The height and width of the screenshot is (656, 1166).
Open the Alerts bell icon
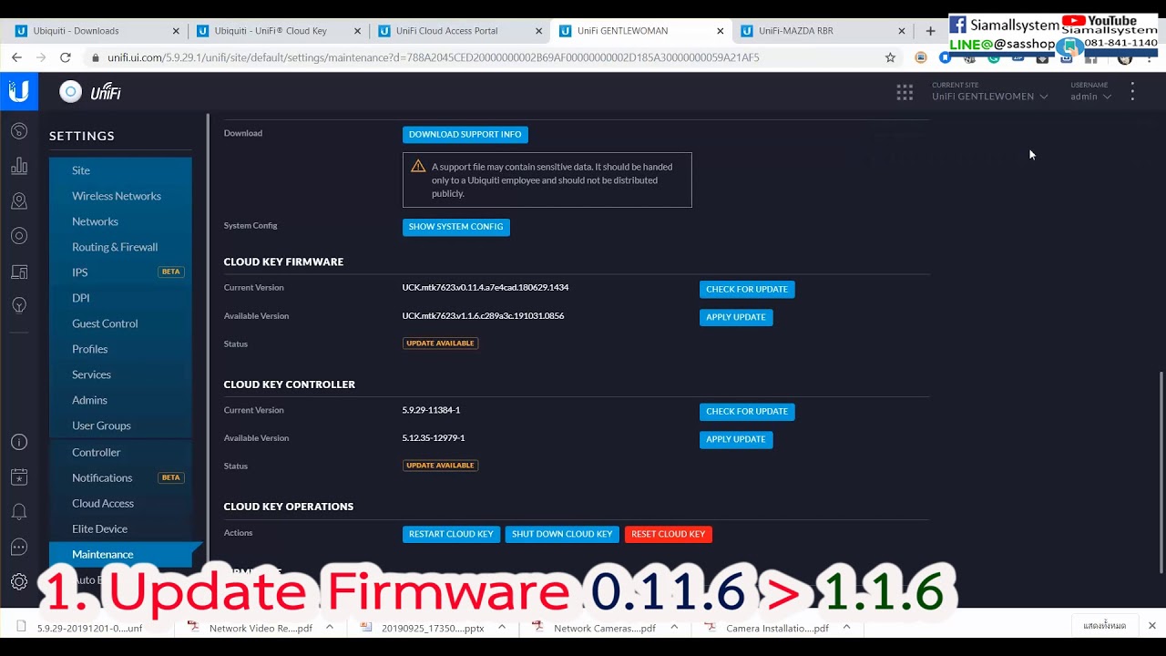click(19, 512)
